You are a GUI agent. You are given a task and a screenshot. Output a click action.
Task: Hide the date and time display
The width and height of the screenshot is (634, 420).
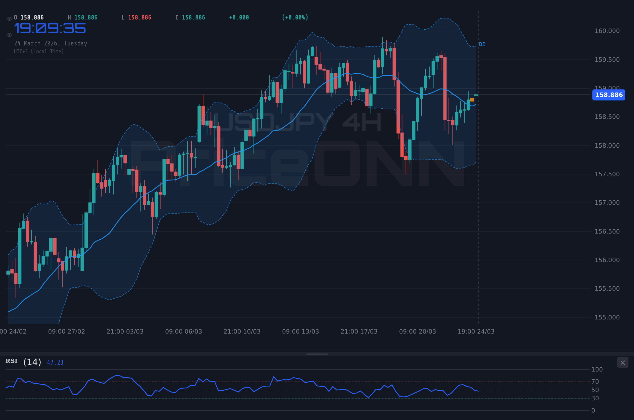tap(9, 35)
